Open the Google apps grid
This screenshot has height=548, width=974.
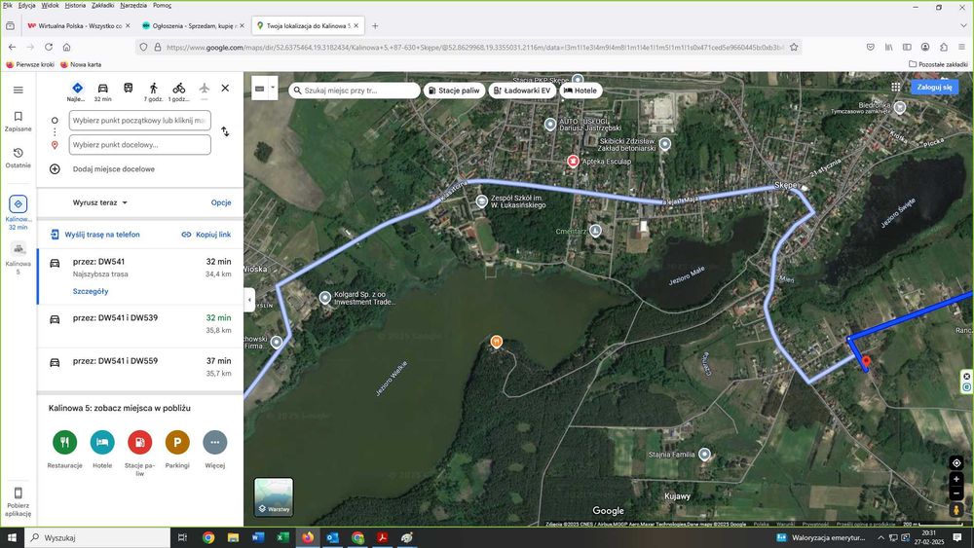point(895,87)
